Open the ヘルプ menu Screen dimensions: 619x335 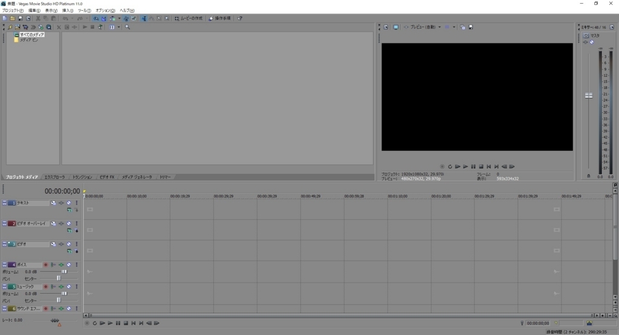click(127, 11)
